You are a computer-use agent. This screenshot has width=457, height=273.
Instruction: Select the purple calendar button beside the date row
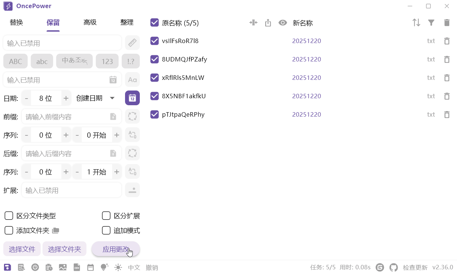[x=132, y=98]
